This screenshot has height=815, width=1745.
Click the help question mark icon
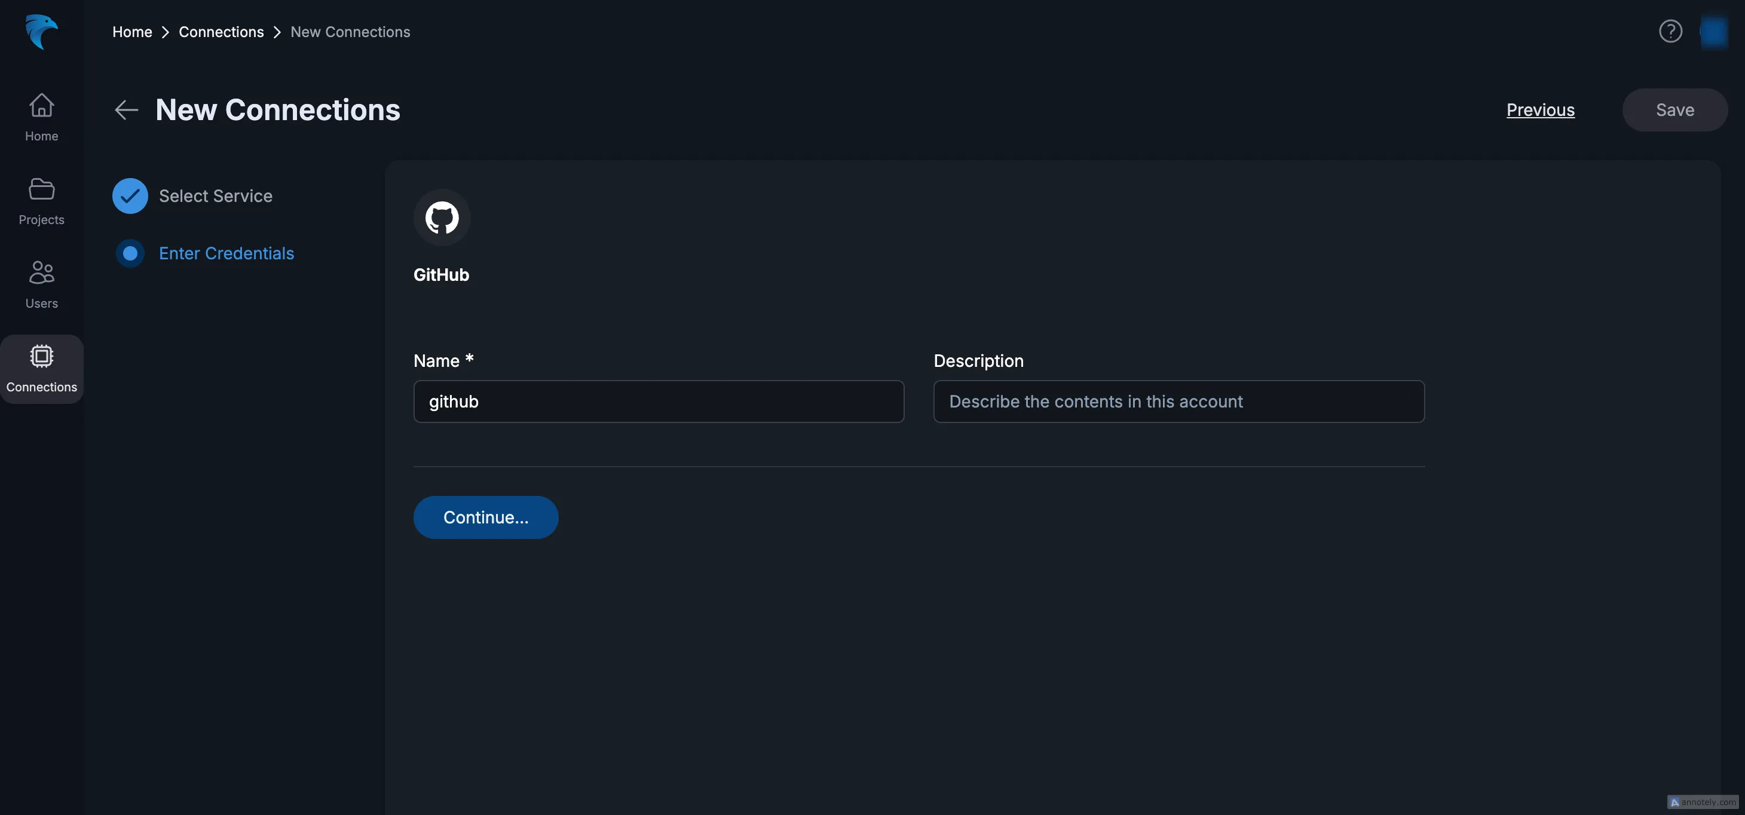1670,31
